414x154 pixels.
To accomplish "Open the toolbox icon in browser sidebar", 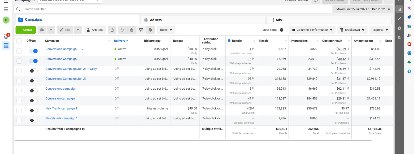I will pos(409,26).
